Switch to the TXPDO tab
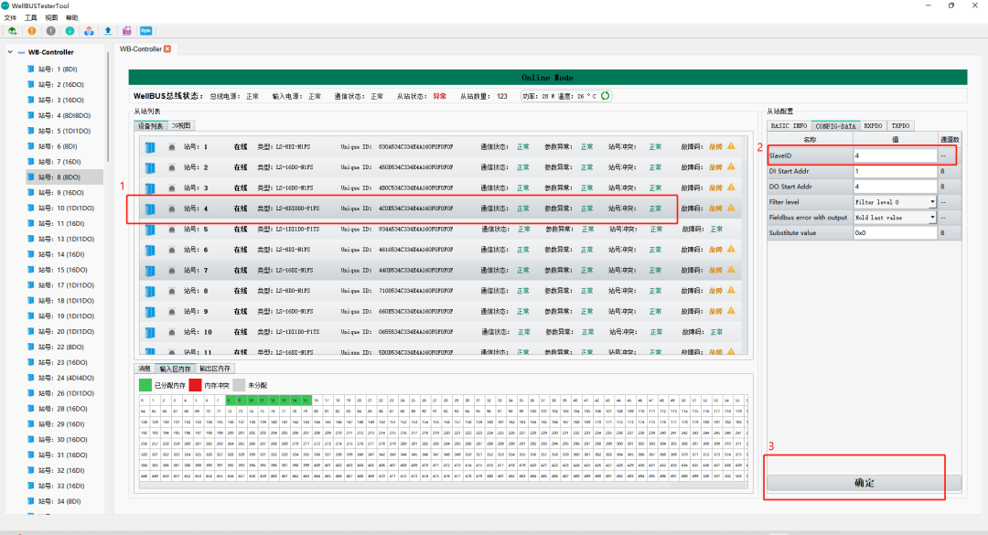The width and height of the screenshot is (988, 535). (900, 126)
